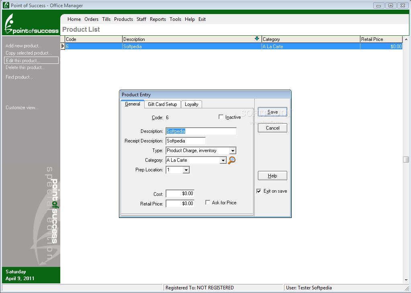Minimize the Office Manager window
The image size is (411, 293).
tap(378, 5)
